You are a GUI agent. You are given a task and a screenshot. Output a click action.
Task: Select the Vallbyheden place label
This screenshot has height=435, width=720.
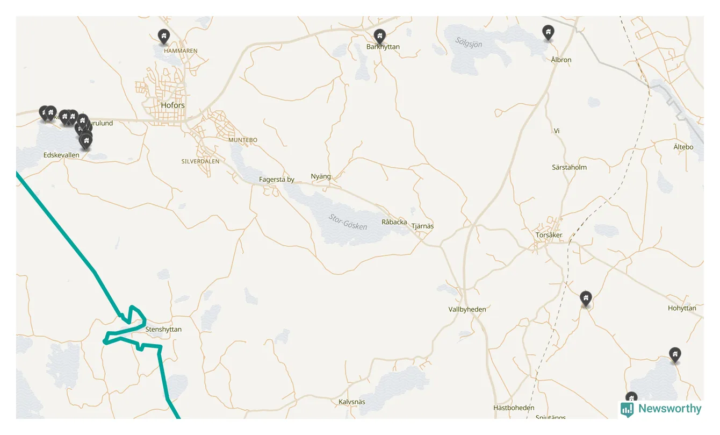pos(467,309)
